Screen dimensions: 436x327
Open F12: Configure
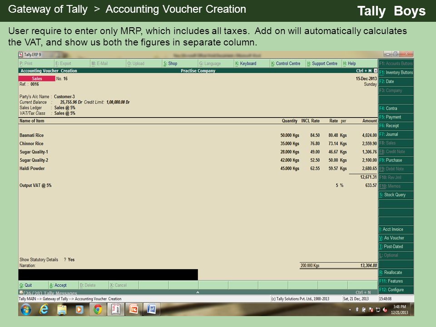point(396,289)
